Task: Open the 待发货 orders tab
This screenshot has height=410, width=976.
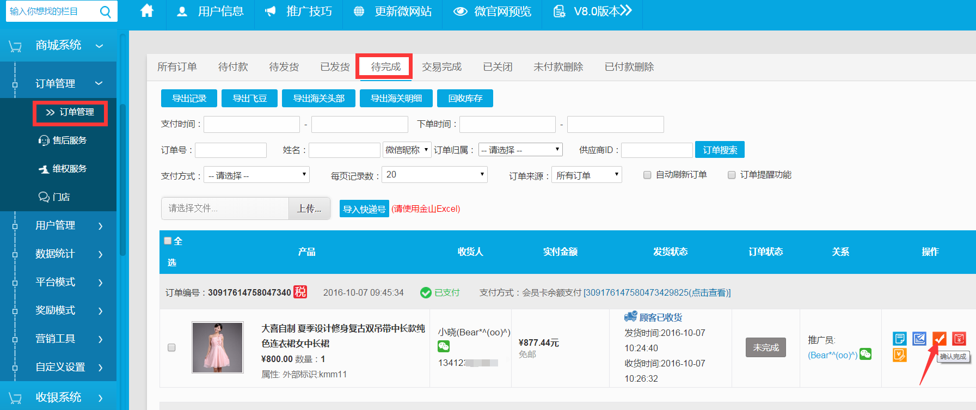Action: [284, 67]
